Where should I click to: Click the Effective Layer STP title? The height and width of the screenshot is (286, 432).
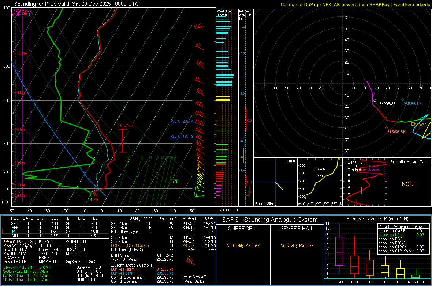[x=377, y=219]
